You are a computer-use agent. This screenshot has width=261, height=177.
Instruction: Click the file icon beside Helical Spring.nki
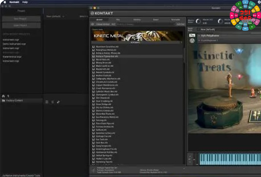click(x=93, y=156)
